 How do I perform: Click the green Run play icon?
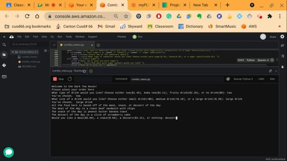tap(135, 37)
